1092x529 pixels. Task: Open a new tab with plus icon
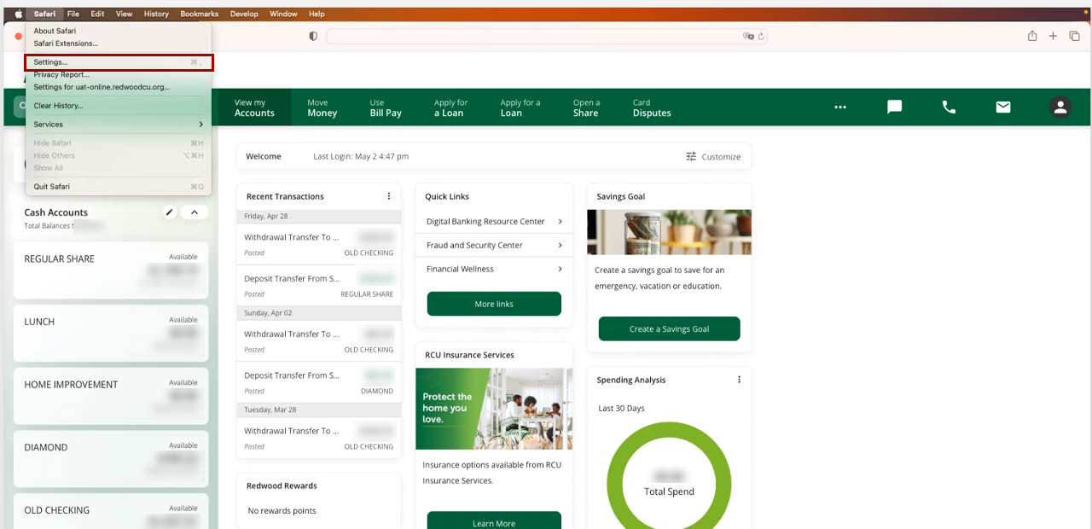pos(1053,36)
